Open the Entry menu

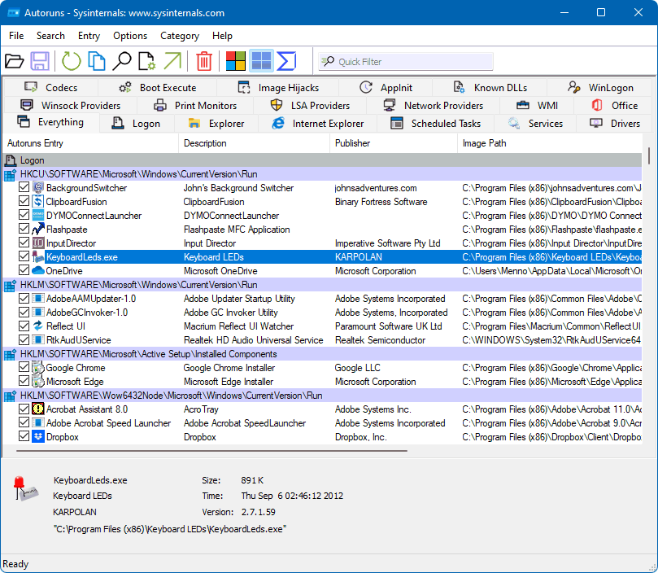tap(89, 36)
